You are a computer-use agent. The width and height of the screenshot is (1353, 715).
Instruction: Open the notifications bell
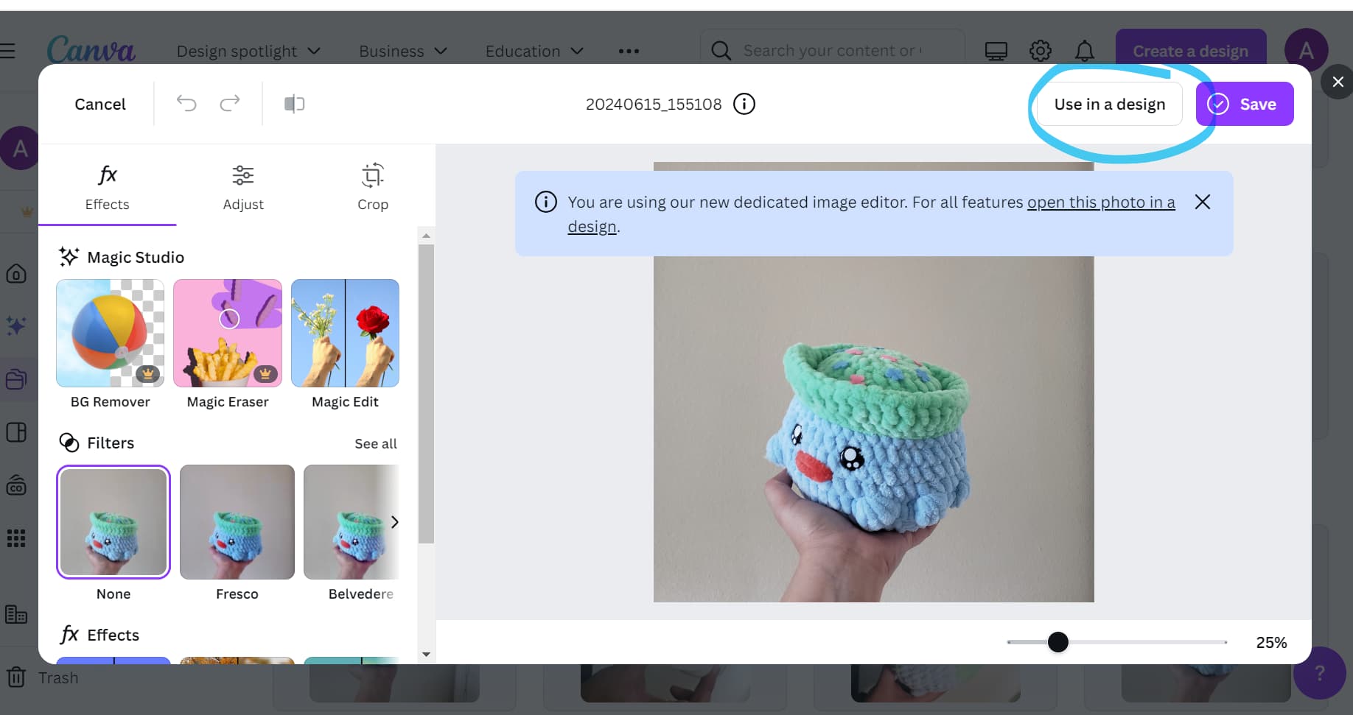pos(1084,51)
